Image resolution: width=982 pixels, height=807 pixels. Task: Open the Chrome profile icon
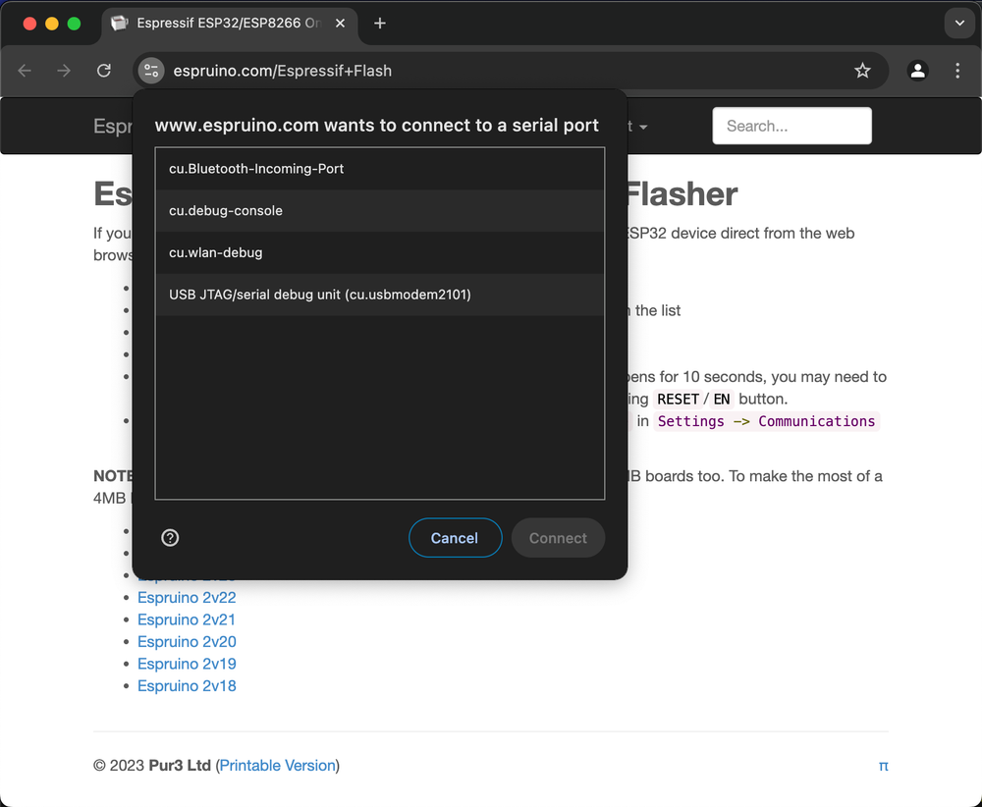(x=917, y=71)
